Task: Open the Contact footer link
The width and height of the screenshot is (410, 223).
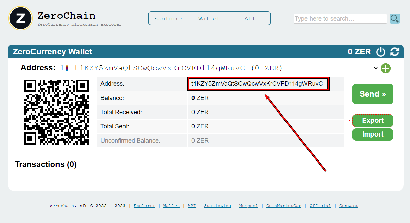Action: pos(349,206)
